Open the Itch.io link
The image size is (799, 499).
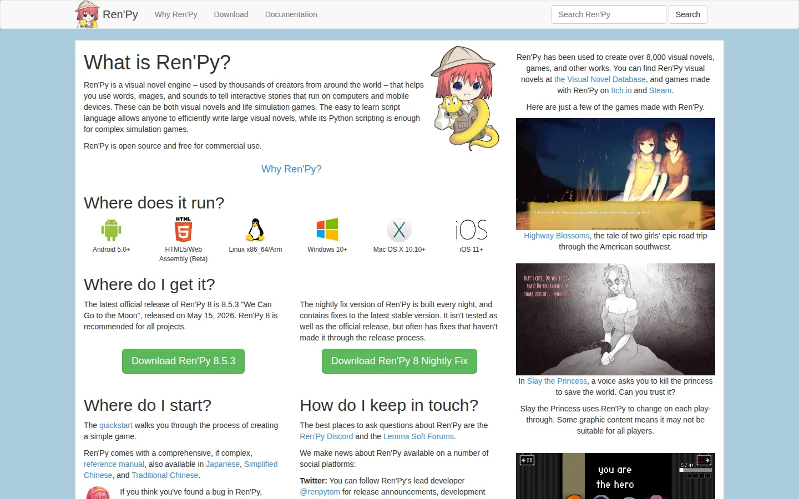tap(621, 90)
